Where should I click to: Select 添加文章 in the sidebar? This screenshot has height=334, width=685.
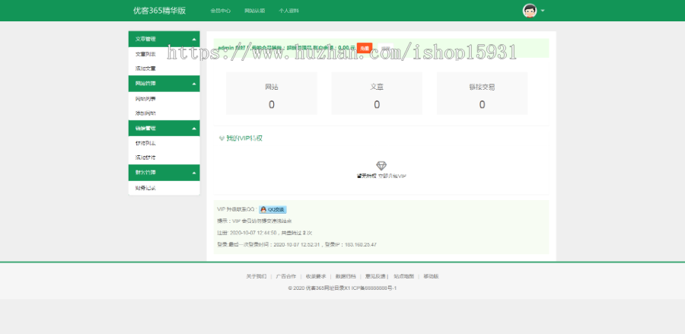[x=145, y=68]
